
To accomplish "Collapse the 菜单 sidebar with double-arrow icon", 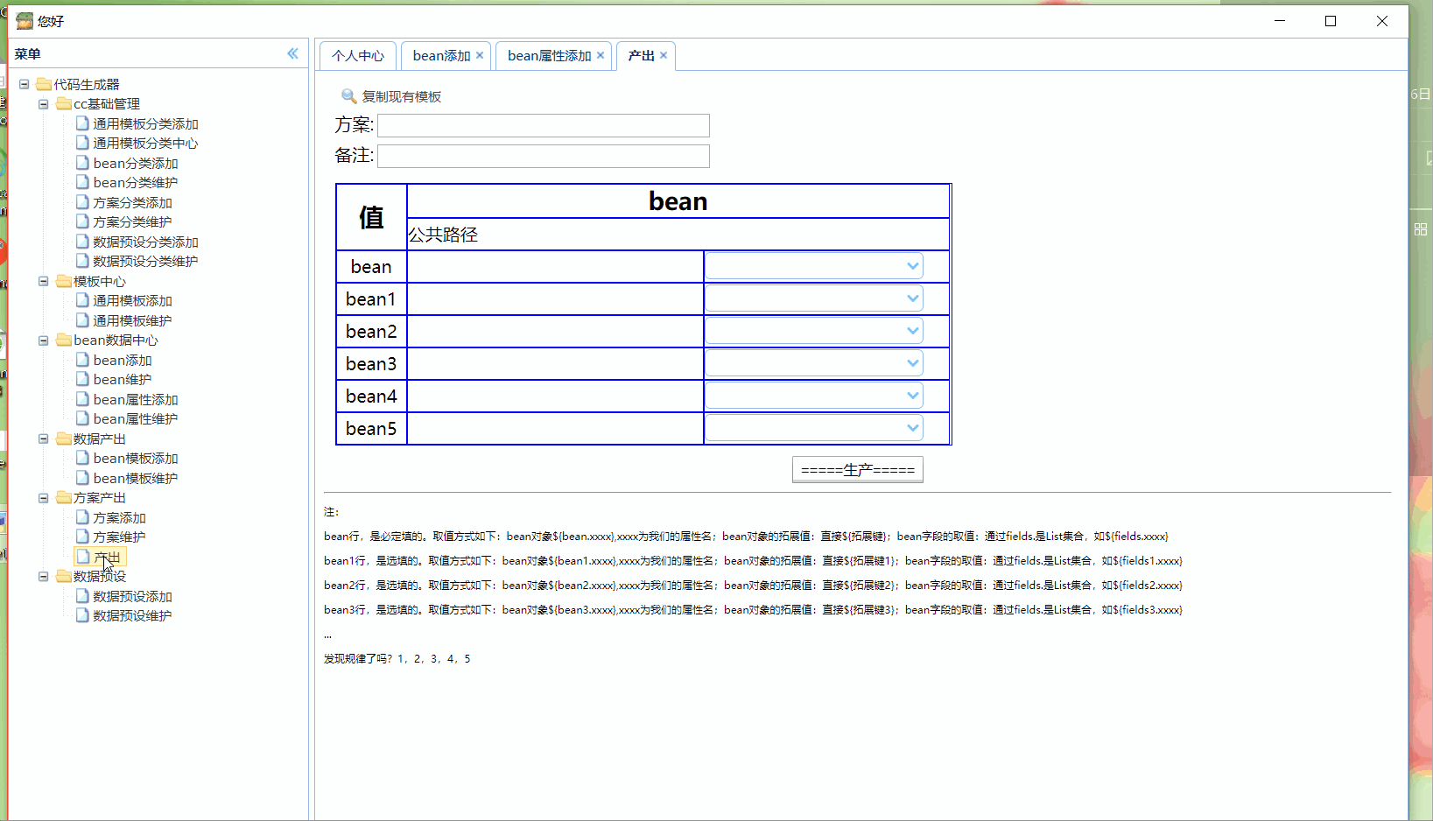I will click(x=292, y=53).
